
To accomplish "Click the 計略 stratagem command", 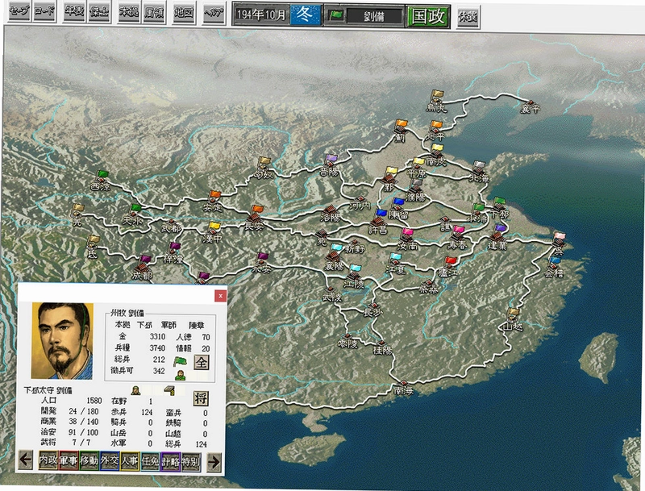I will click(x=170, y=461).
